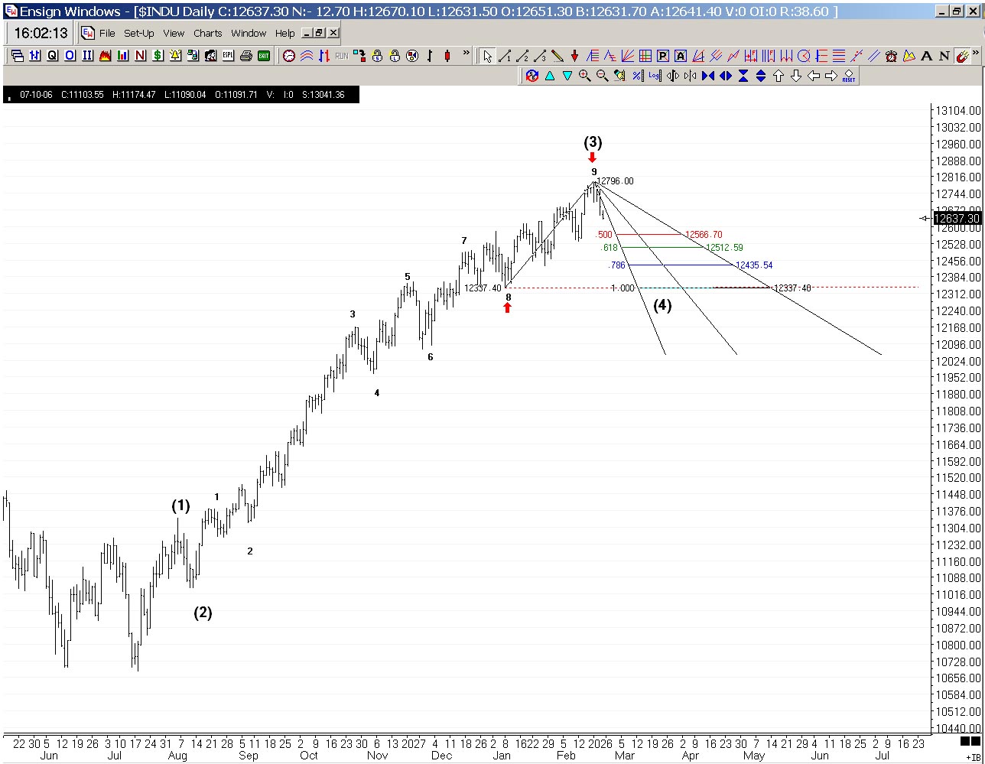Zoom out with the magnifier minus icon
The height and width of the screenshot is (764, 985).
(x=603, y=76)
